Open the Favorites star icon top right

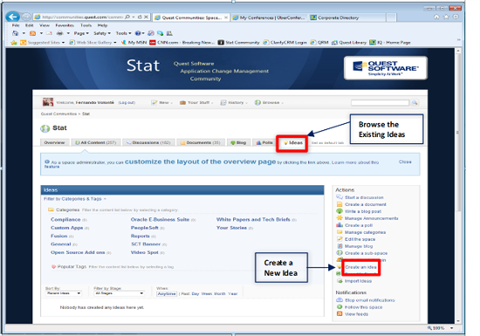446,17
